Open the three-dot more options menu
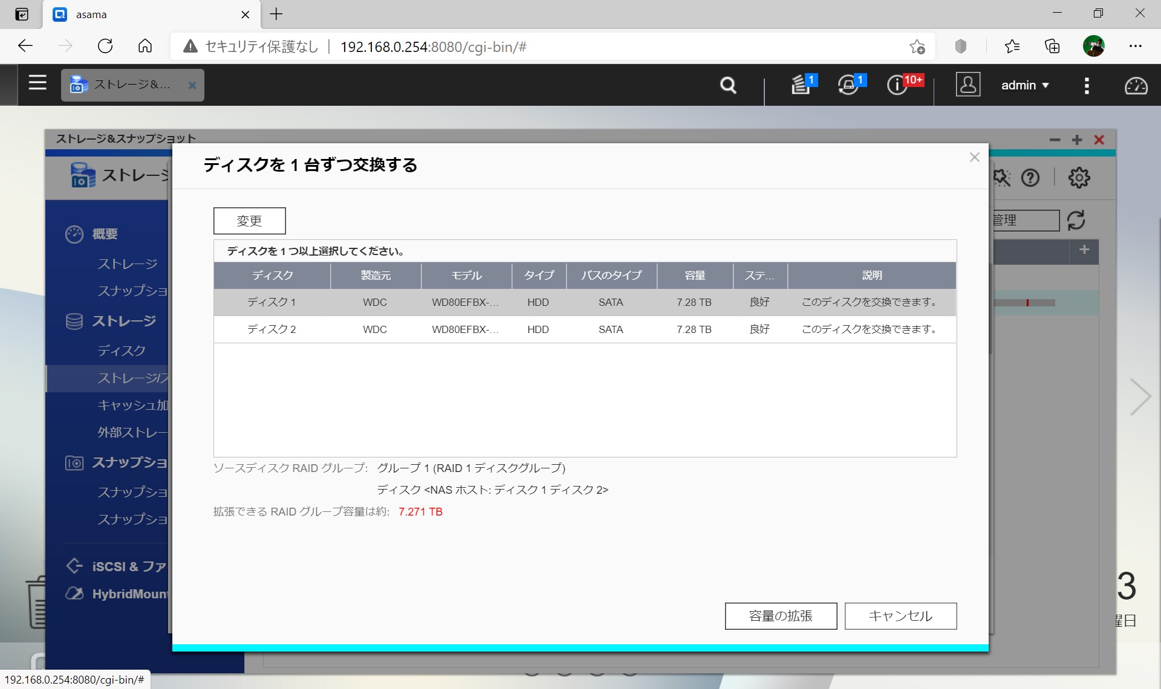Screen dimensions: 1161x689 coord(1087,85)
